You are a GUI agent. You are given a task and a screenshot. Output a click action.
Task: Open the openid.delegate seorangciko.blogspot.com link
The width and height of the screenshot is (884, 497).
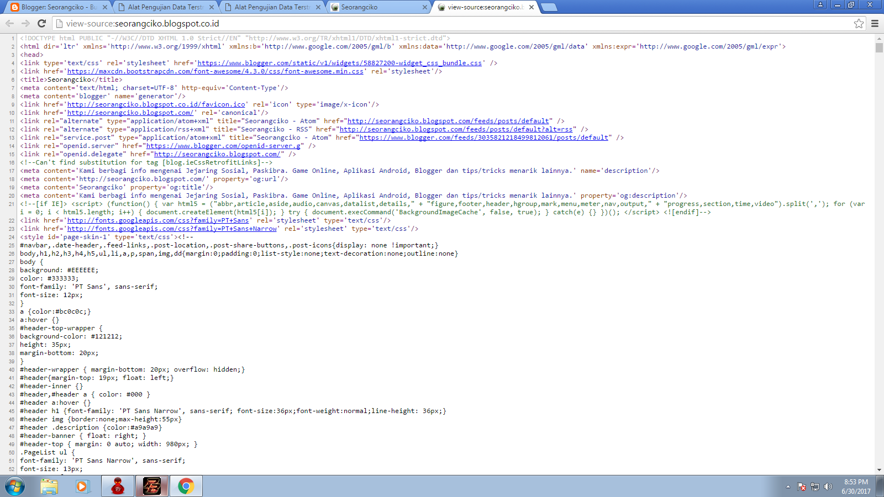pos(217,154)
